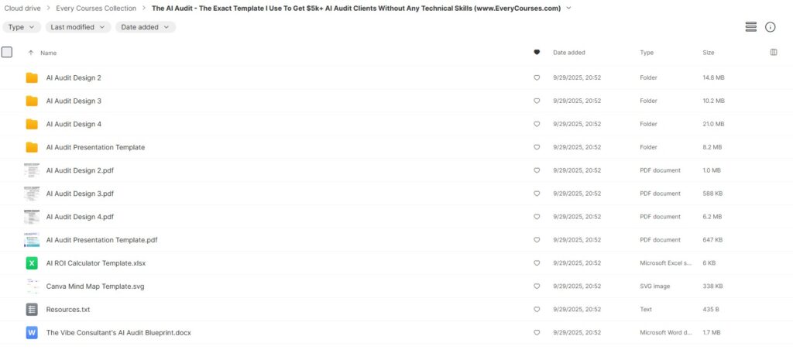Click the Word document icon for Blueprint.docx
Screen dimensions: 793x350
click(32, 333)
